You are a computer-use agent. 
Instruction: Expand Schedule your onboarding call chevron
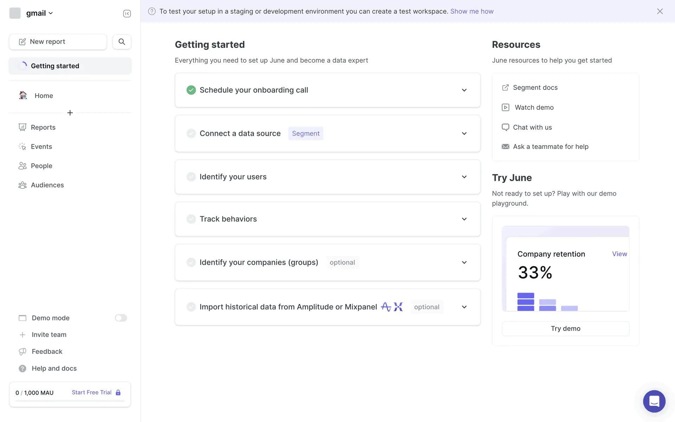coord(464,90)
